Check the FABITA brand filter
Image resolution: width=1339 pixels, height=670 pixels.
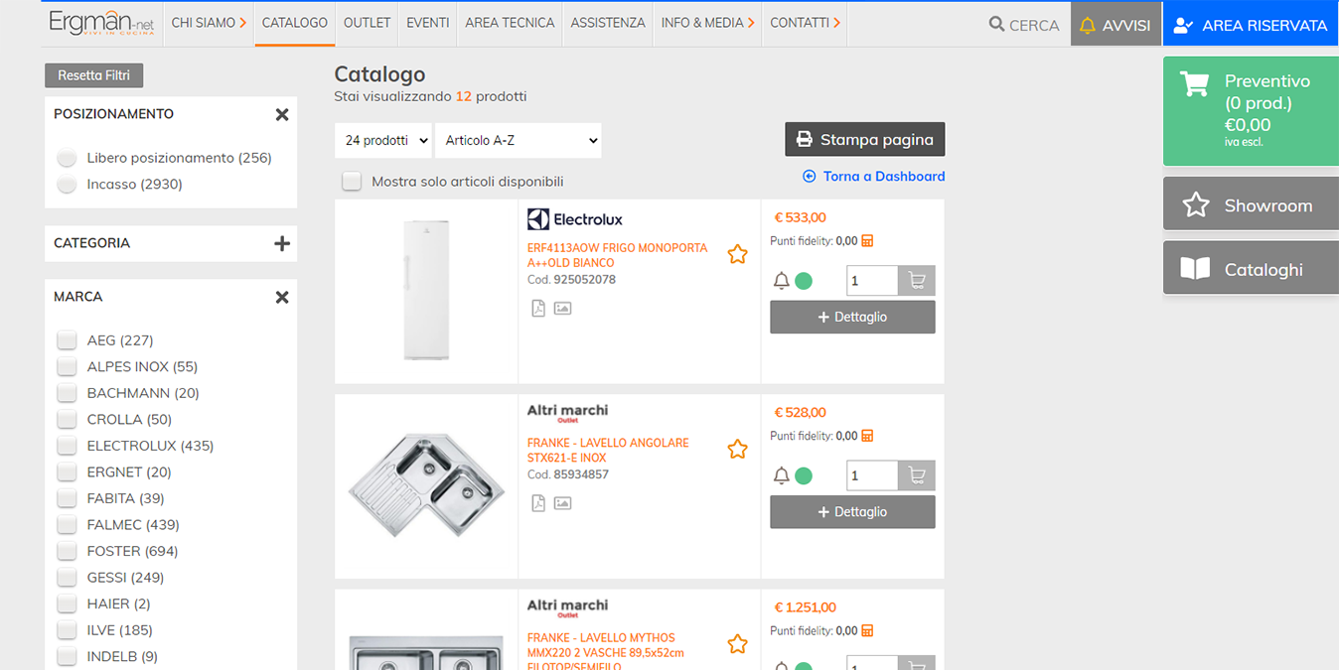(67, 498)
